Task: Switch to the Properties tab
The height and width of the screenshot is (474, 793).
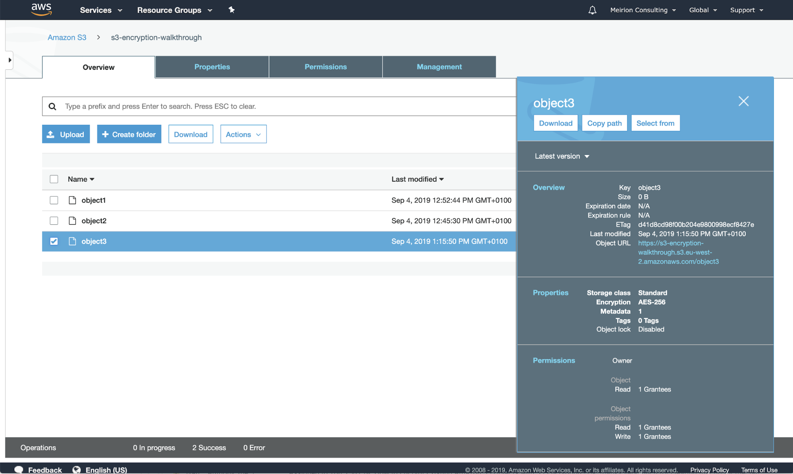Action: (212, 67)
